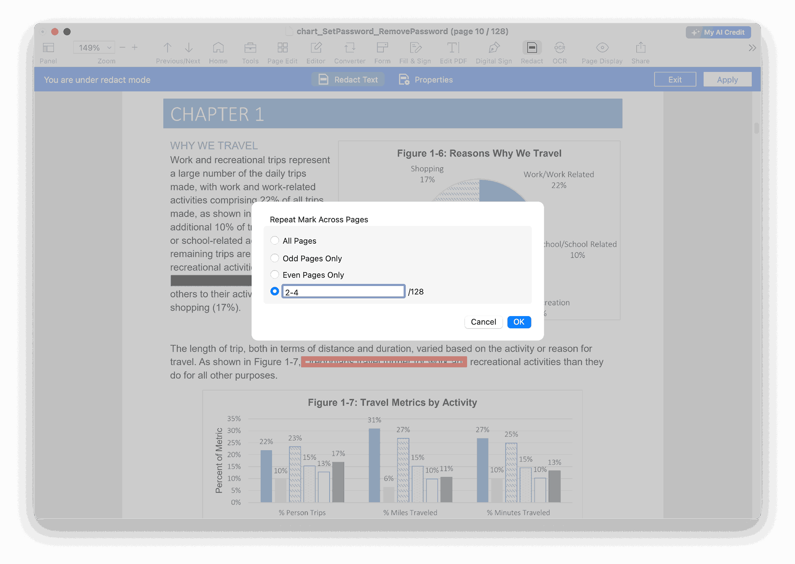795x564 pixels.
Task: Open the OCR tool
Action: tap(560, 47)
